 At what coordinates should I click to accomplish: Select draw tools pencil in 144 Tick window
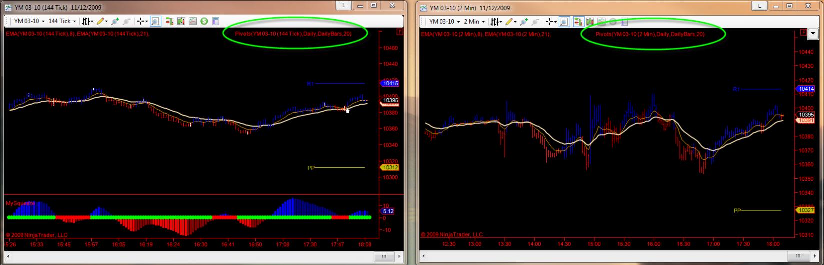100,21
